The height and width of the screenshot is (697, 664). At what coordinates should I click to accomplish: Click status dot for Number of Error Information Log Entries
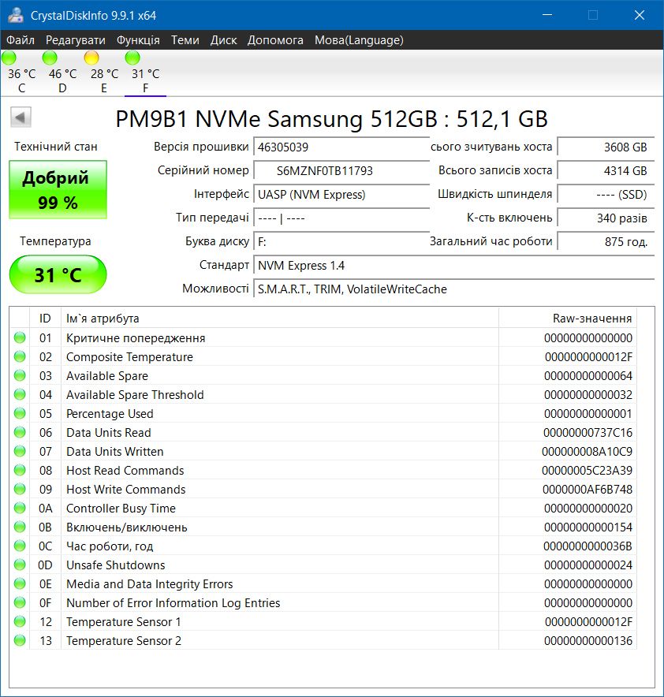pos(20,602)
